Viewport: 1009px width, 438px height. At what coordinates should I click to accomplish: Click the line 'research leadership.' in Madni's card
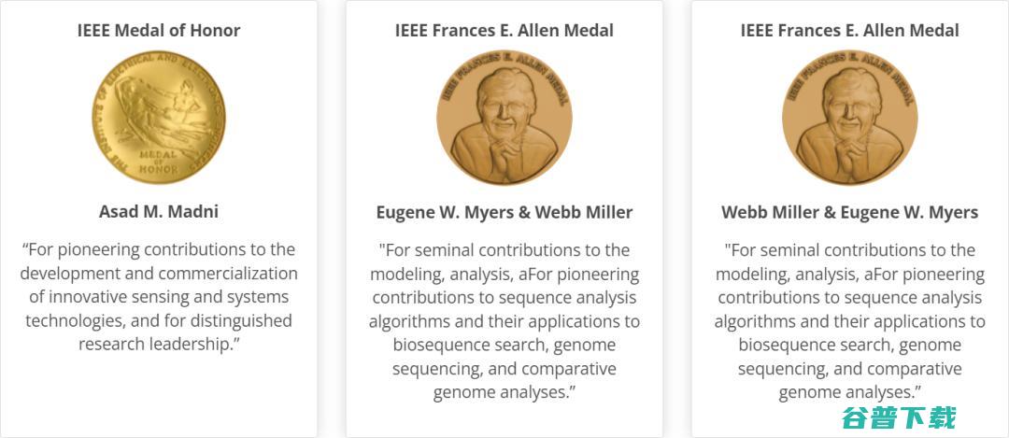[158, 344]
